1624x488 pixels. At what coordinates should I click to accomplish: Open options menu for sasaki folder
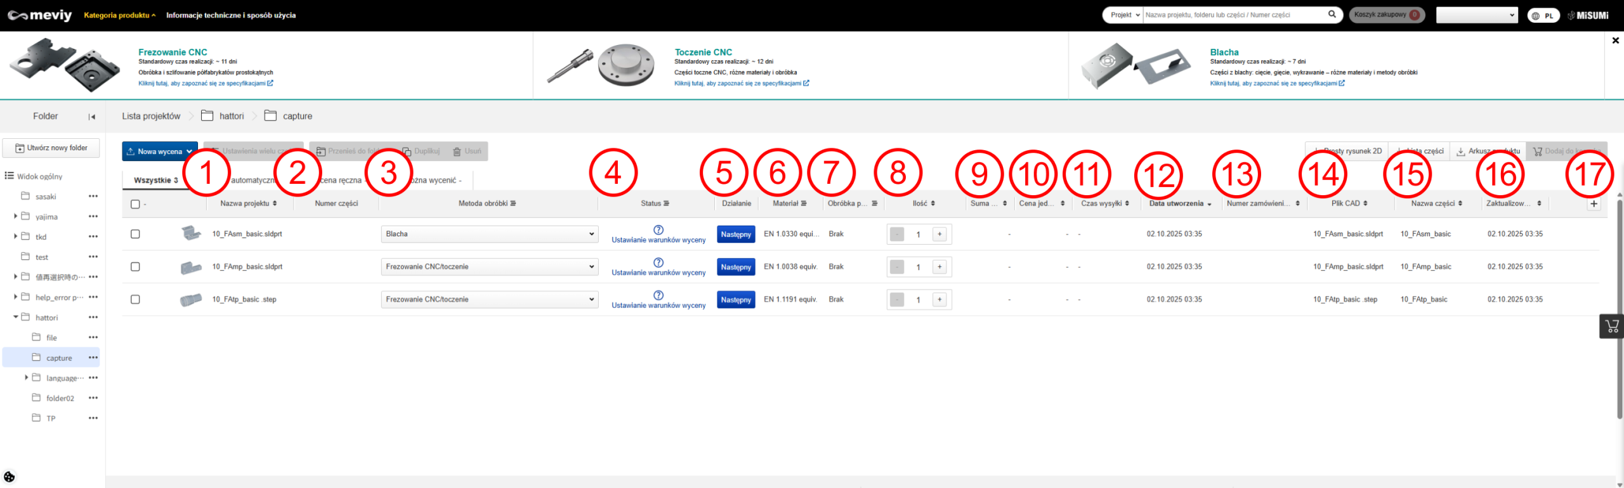(x=93, y=196)
